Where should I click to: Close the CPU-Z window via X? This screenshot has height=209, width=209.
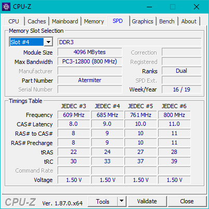197,7
